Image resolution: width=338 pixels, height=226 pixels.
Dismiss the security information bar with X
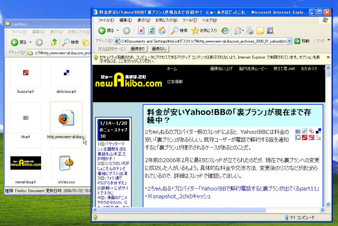pos(328,57)
